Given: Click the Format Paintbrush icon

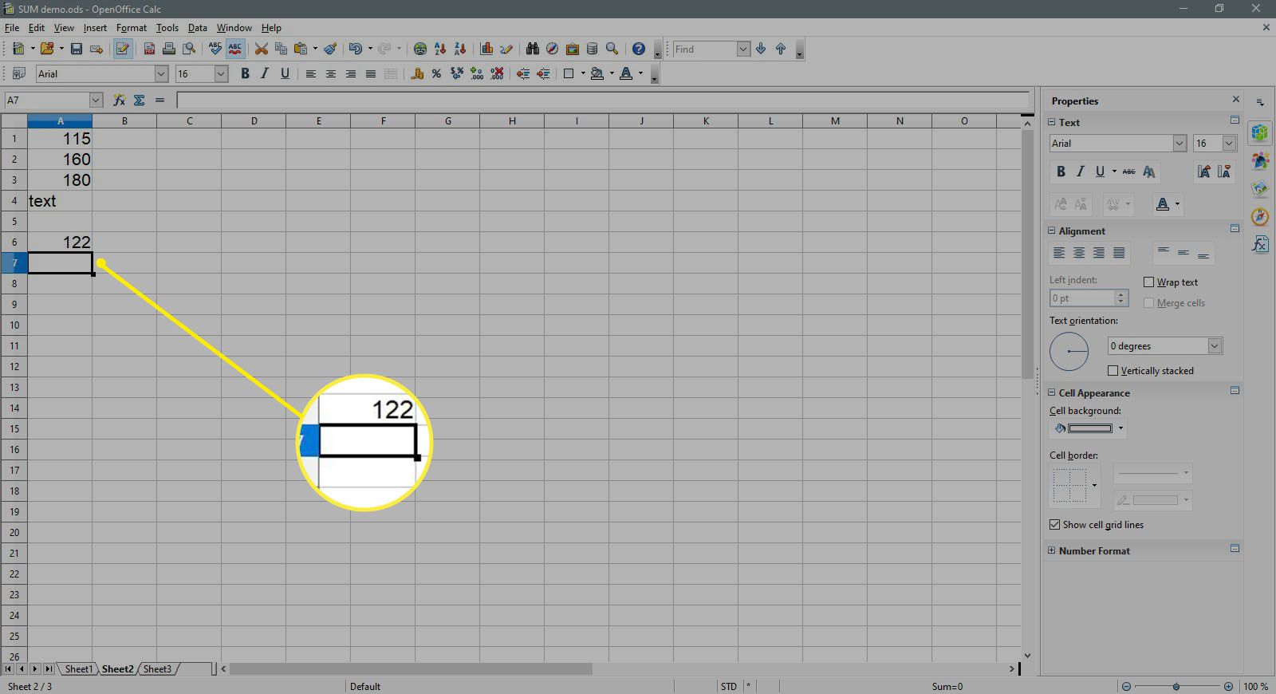Looking at the screenshot, I should tap(330, 49).
